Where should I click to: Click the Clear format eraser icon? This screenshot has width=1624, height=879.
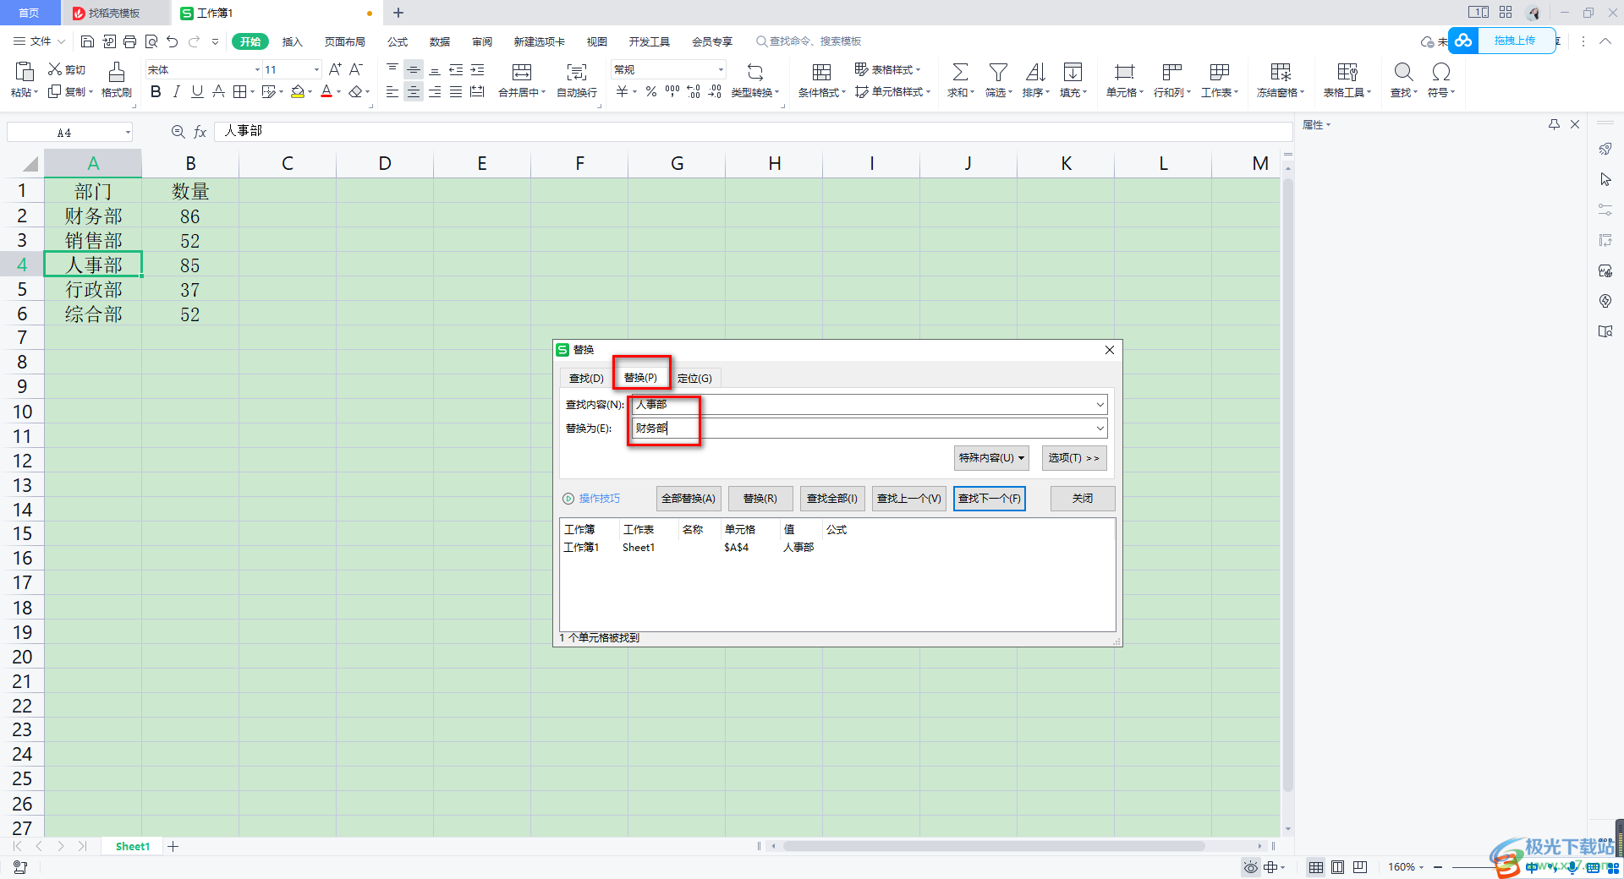[356, 91]
